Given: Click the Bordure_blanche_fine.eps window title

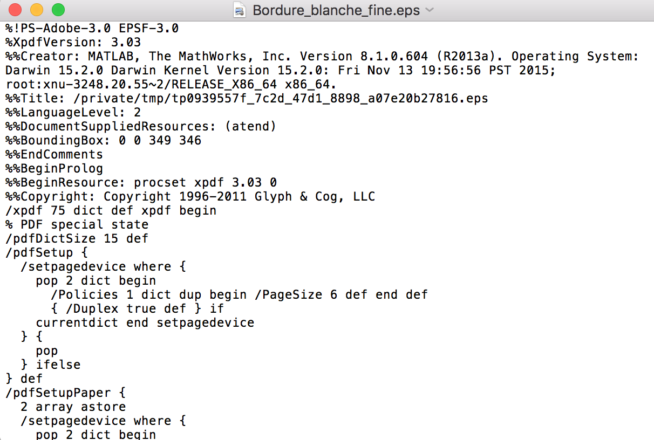Looking at the screenshot, I should [x=336, y=10].
